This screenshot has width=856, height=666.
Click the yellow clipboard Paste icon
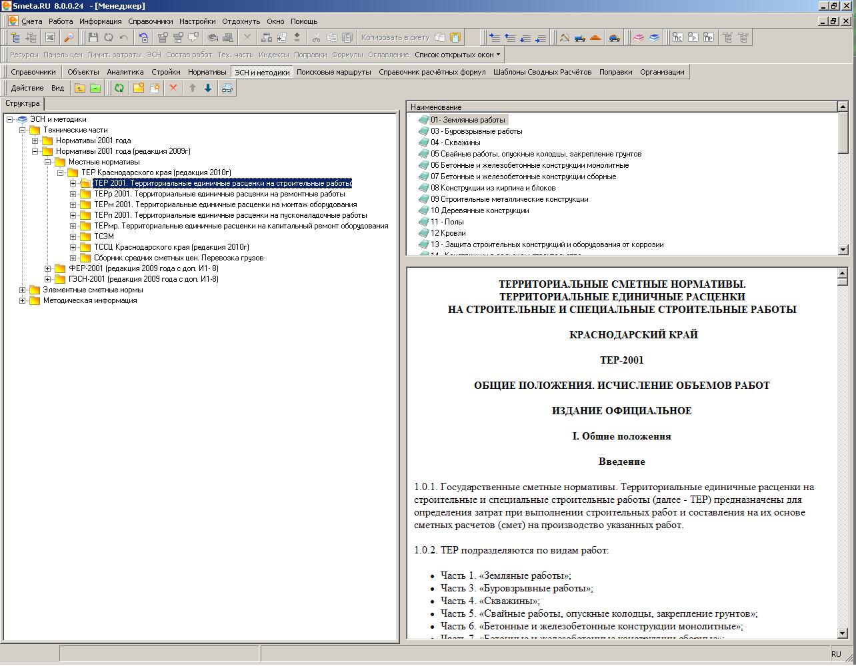tap(455, 38)
